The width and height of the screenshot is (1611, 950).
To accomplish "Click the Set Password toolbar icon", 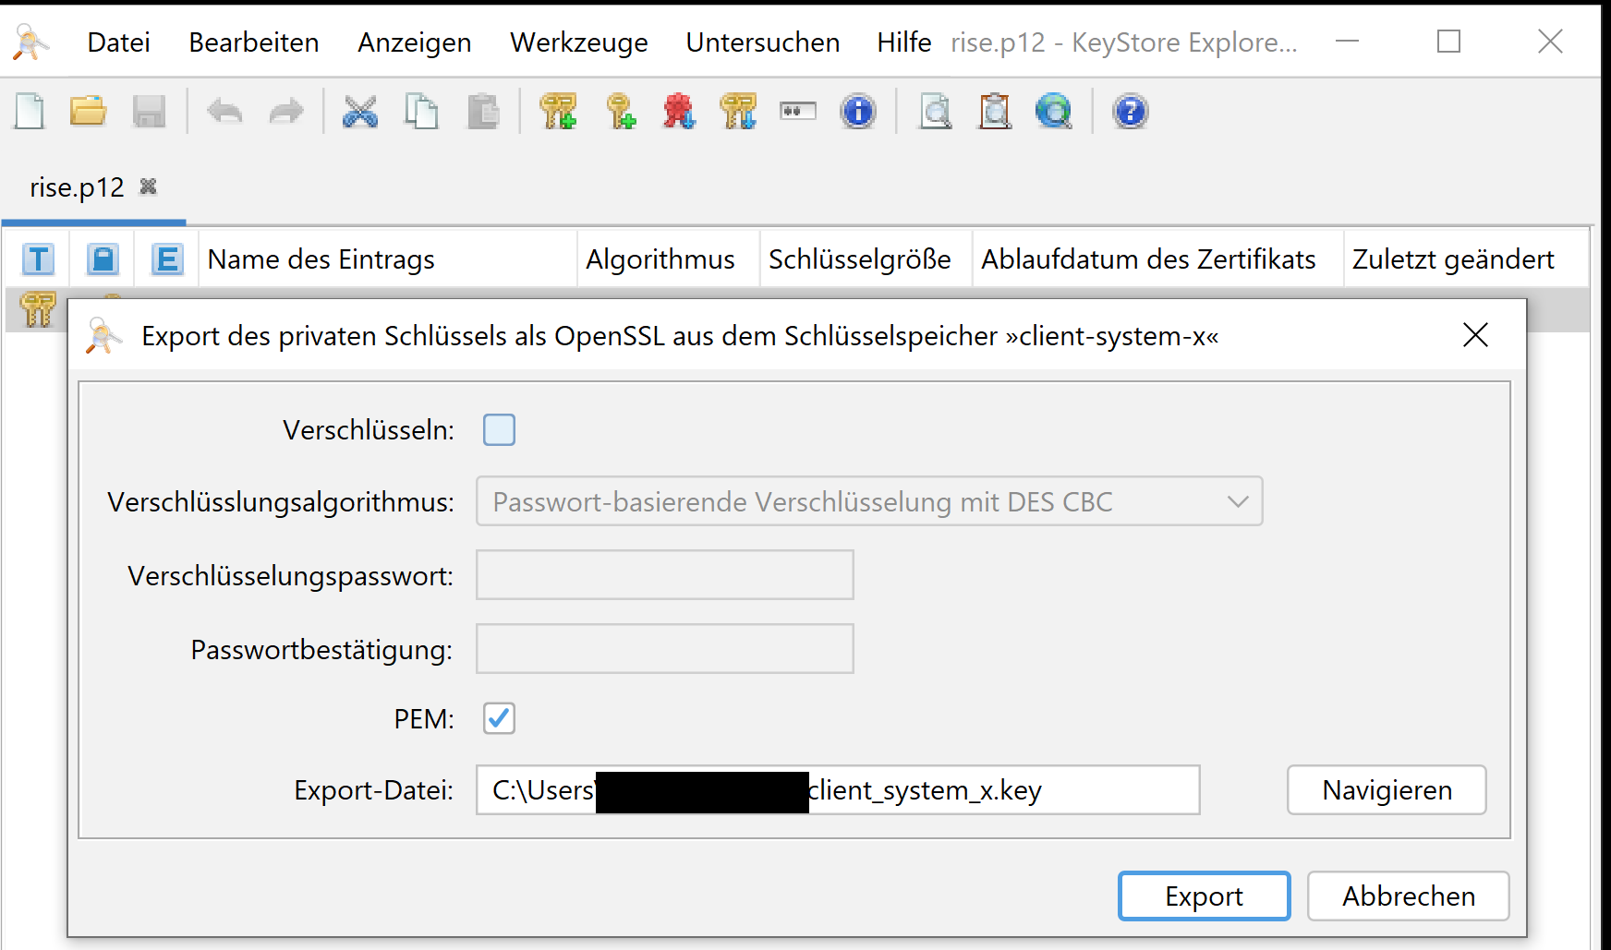I will click(x=797, y=112).
